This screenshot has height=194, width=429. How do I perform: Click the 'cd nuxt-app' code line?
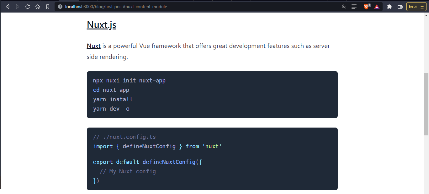(111, 90)
